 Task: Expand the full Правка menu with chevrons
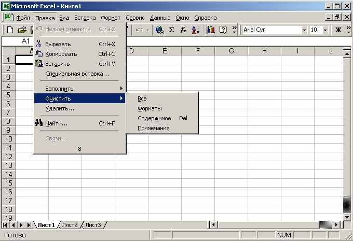79,149
